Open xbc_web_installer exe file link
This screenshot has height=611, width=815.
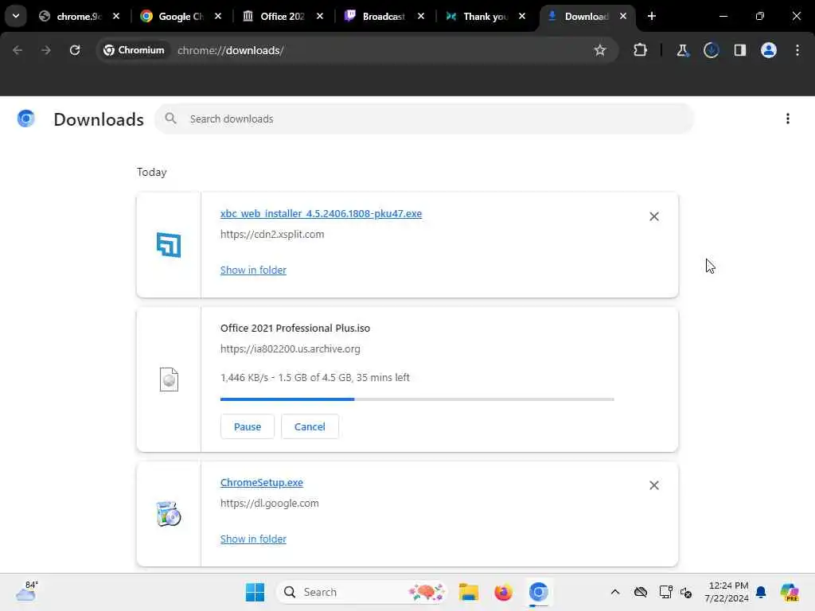coord(321,213)
